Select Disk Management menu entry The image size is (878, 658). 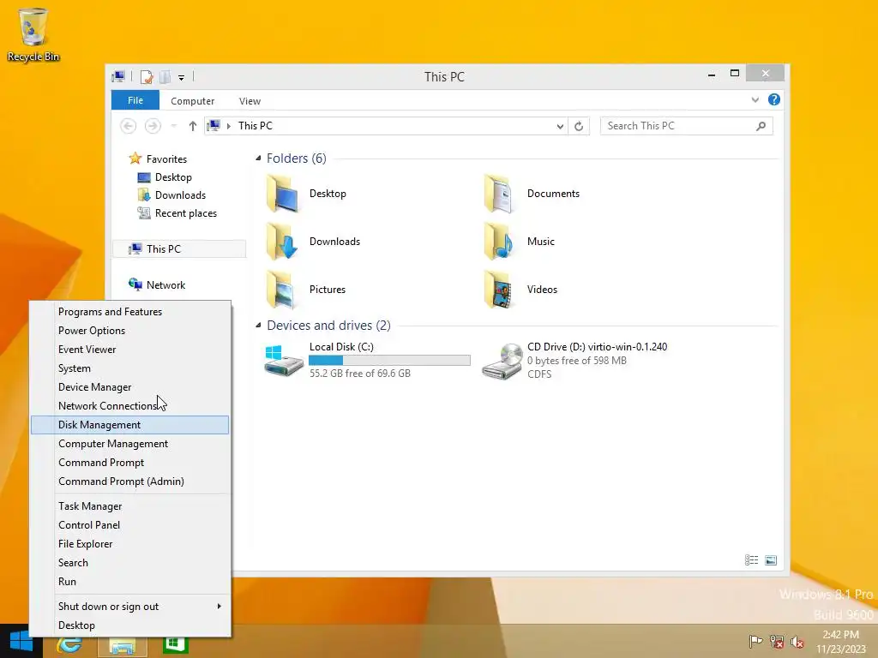(130, 425)
